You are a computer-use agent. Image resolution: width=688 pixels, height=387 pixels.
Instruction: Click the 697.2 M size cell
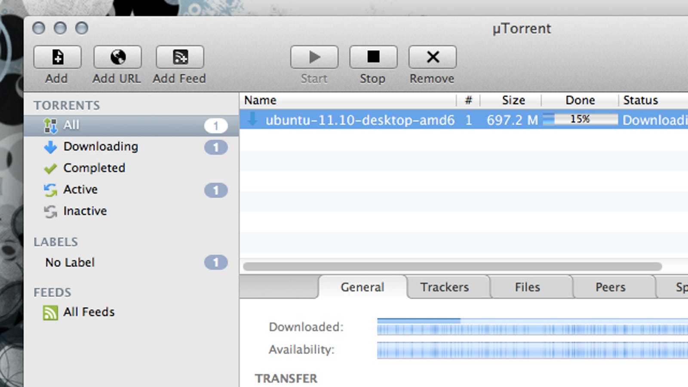point(512,120)
